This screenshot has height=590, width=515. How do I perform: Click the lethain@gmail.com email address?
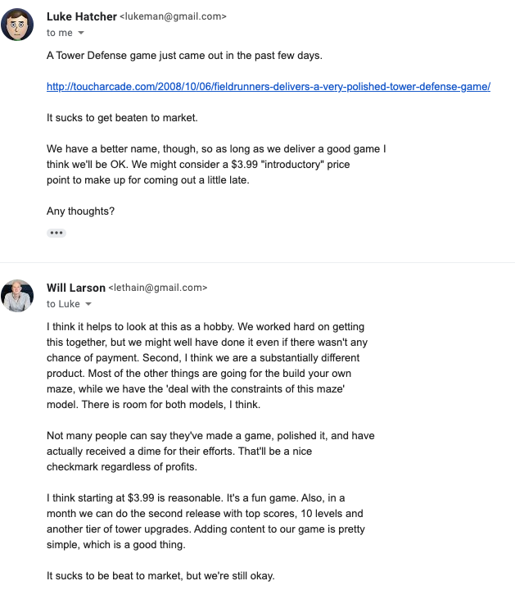158,288
